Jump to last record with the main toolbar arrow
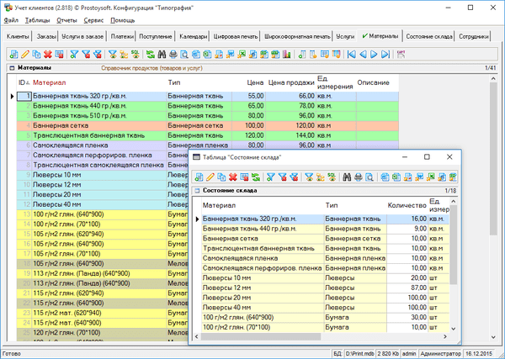Screen dimensions: 505x359 (x=385, y=55)
